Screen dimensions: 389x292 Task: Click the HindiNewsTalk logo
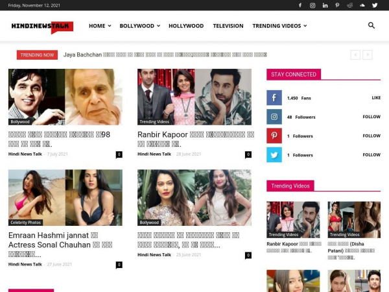pyautogui.click(x=42, y=27)
